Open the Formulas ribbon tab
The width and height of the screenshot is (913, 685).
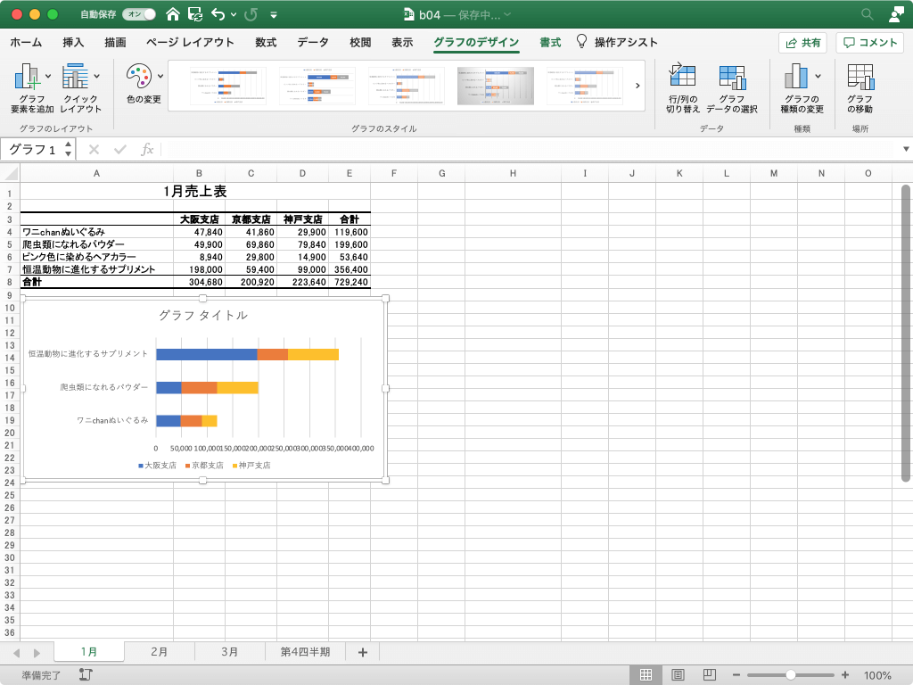[x=266, y=42]
